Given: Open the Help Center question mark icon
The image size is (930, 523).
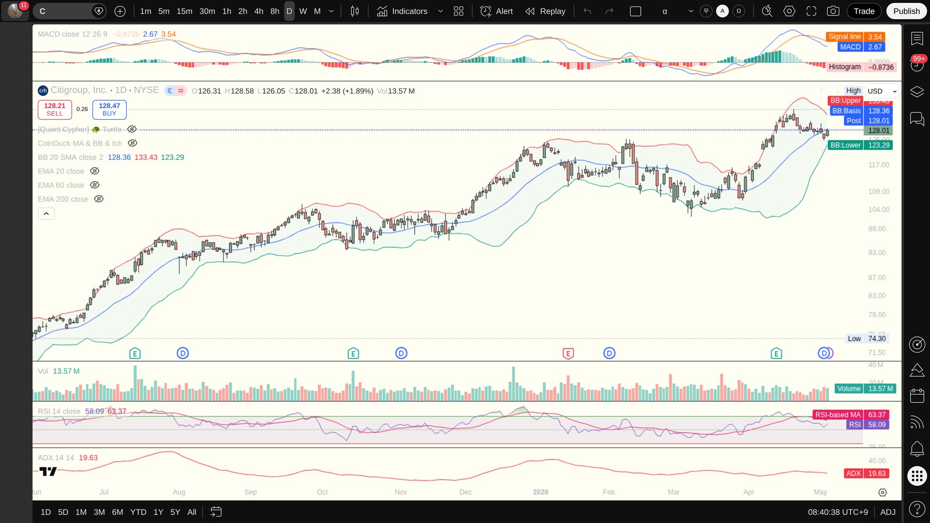Looking at the screenshot, I should (917, 510).
